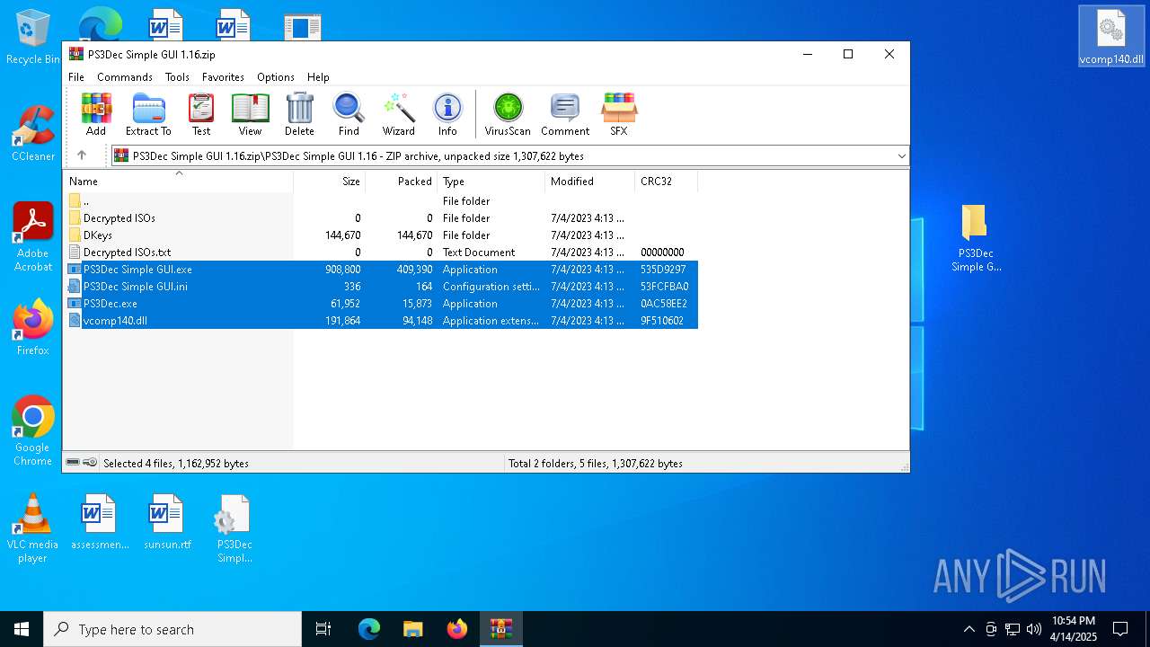Select PS3Dec Simple G... desktop folder

976,238
